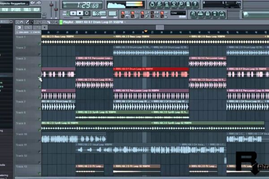Click the Track 4 label
The width and height of the screenshot is (269, 179).
pos(21,69)
